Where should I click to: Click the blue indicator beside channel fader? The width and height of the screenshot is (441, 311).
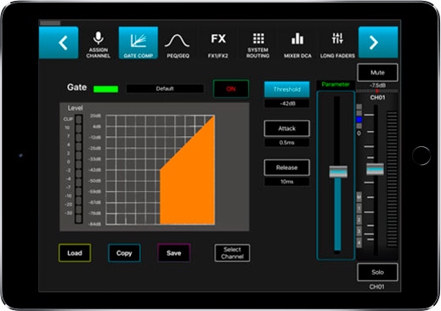click(359, 120)
